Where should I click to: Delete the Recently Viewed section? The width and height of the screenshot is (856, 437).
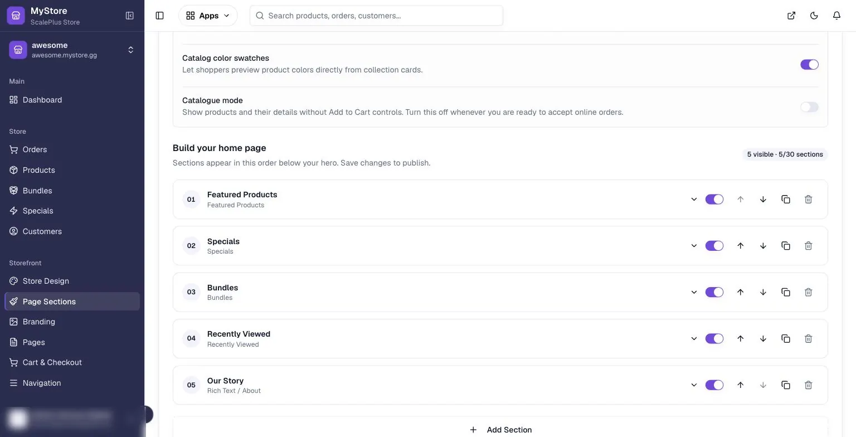pyautogui.click(x=809, y=339)
